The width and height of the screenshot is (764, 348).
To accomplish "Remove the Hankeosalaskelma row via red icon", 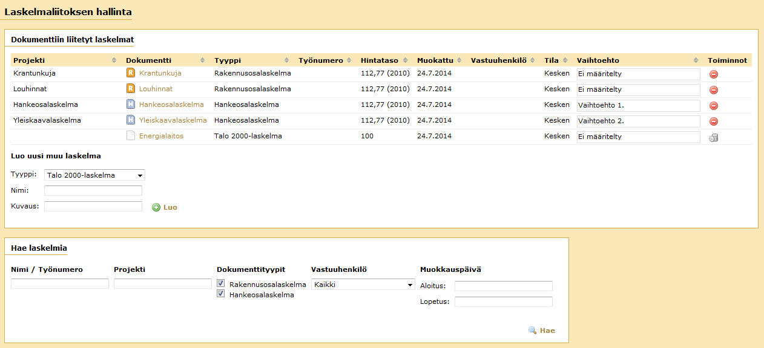I will (713, 106).
